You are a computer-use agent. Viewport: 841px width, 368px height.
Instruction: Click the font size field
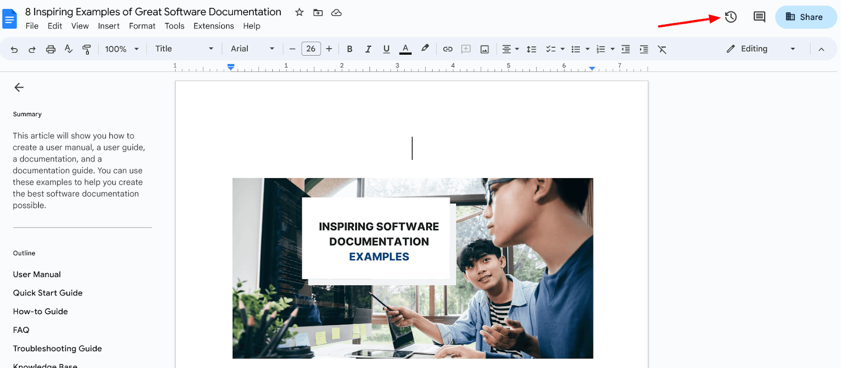311,49
